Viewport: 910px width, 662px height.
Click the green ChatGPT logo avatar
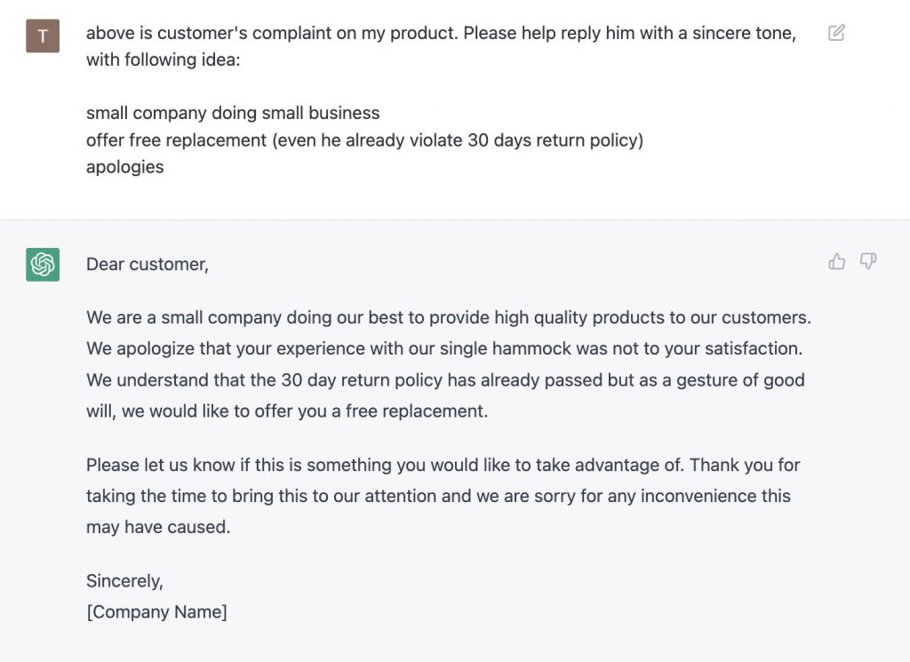click(x=43, y=265)
